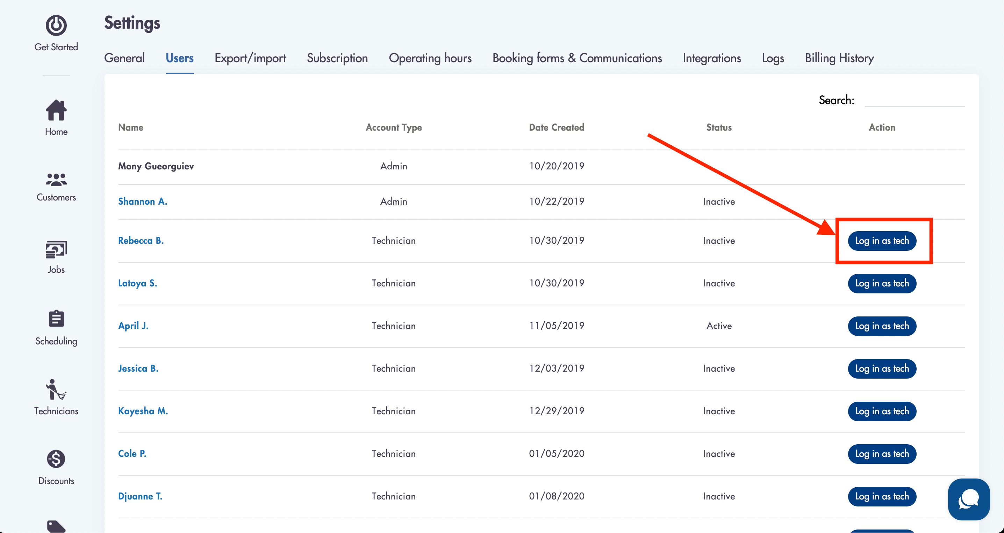The height and width of the screenshot is (533, 1004).
Task: Focus the Search input field
Action: [915, 100]
